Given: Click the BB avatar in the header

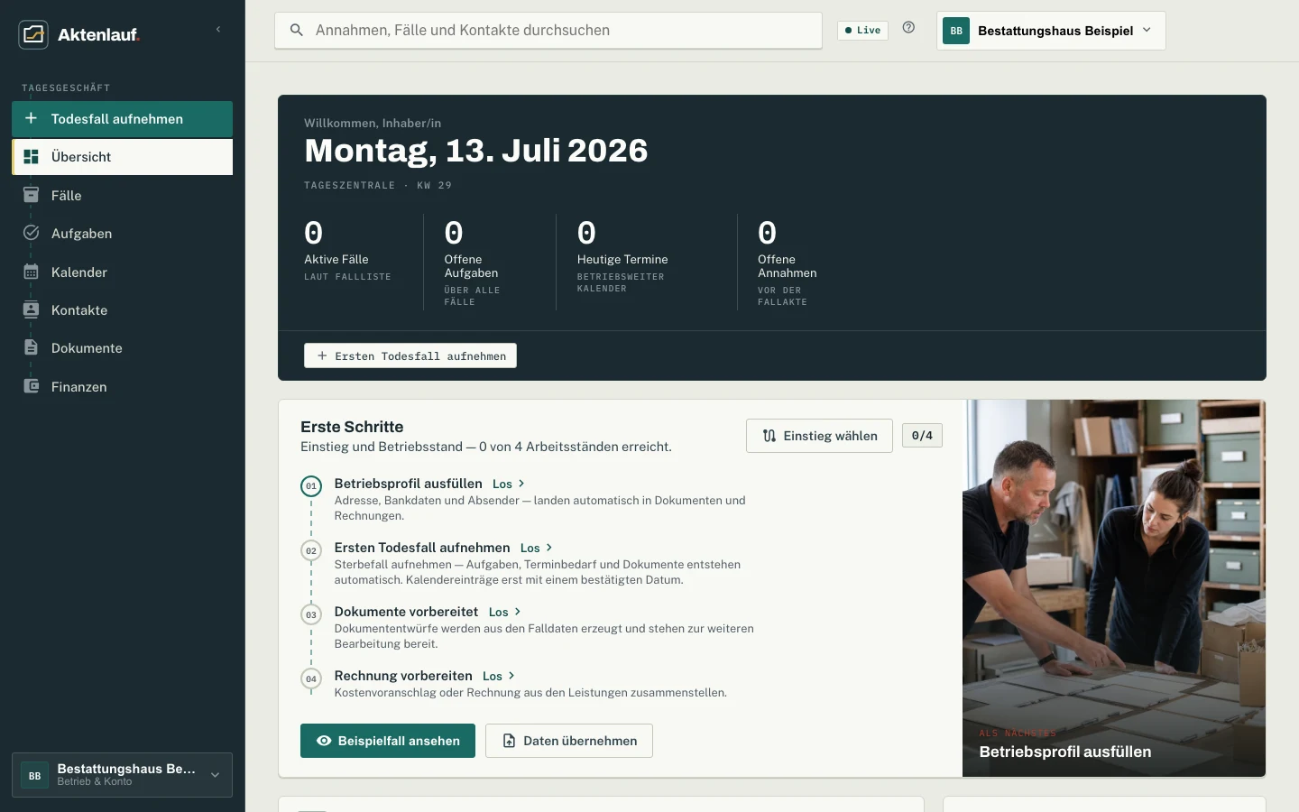Looking at the screenshot, I should [956, 31].
